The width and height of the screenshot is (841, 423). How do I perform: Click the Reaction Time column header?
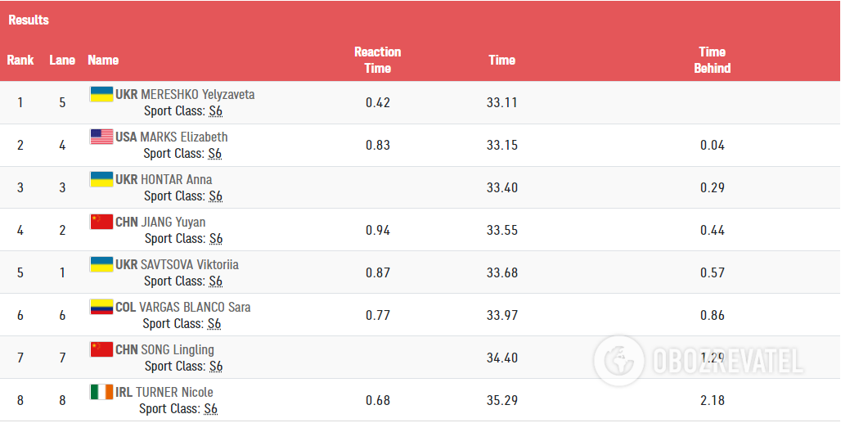point(377,60)
